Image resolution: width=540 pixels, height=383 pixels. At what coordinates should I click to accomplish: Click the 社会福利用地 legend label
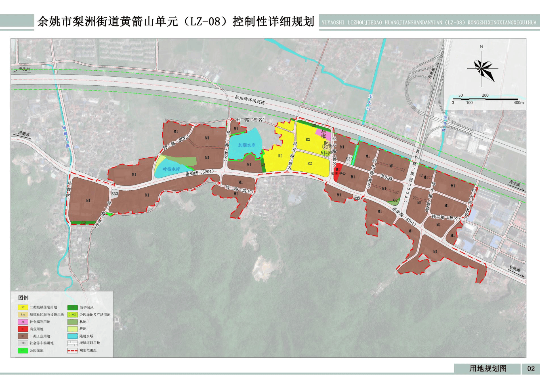pos(40,322)
